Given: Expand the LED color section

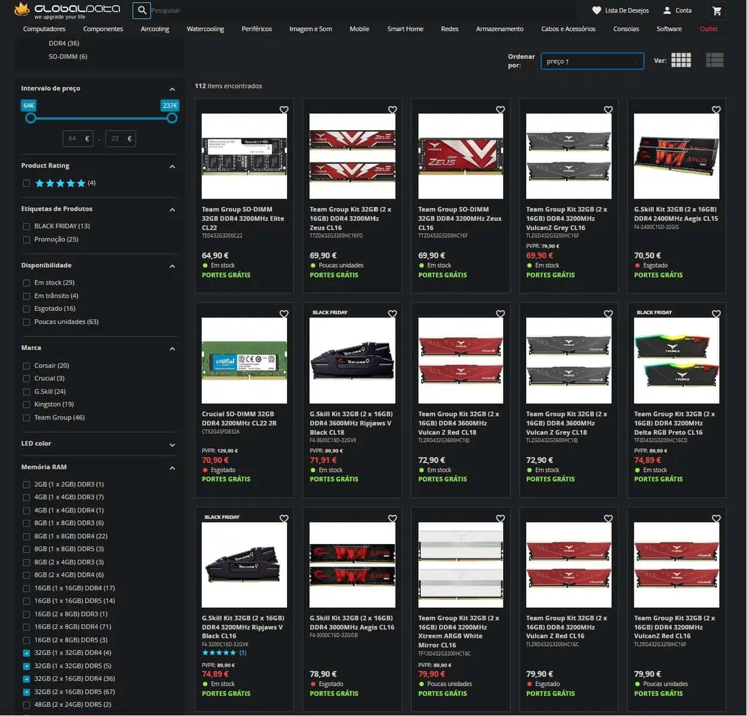Looking at the screenshot, I should click(x=172, y=445).
